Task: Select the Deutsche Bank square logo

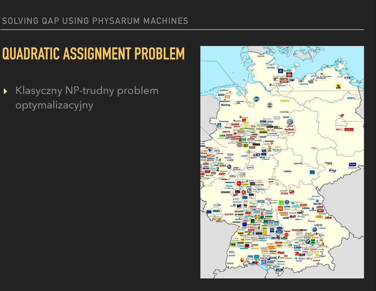Action: [249, 191]
